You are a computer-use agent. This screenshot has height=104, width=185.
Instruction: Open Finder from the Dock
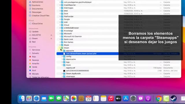click(22, 99)
